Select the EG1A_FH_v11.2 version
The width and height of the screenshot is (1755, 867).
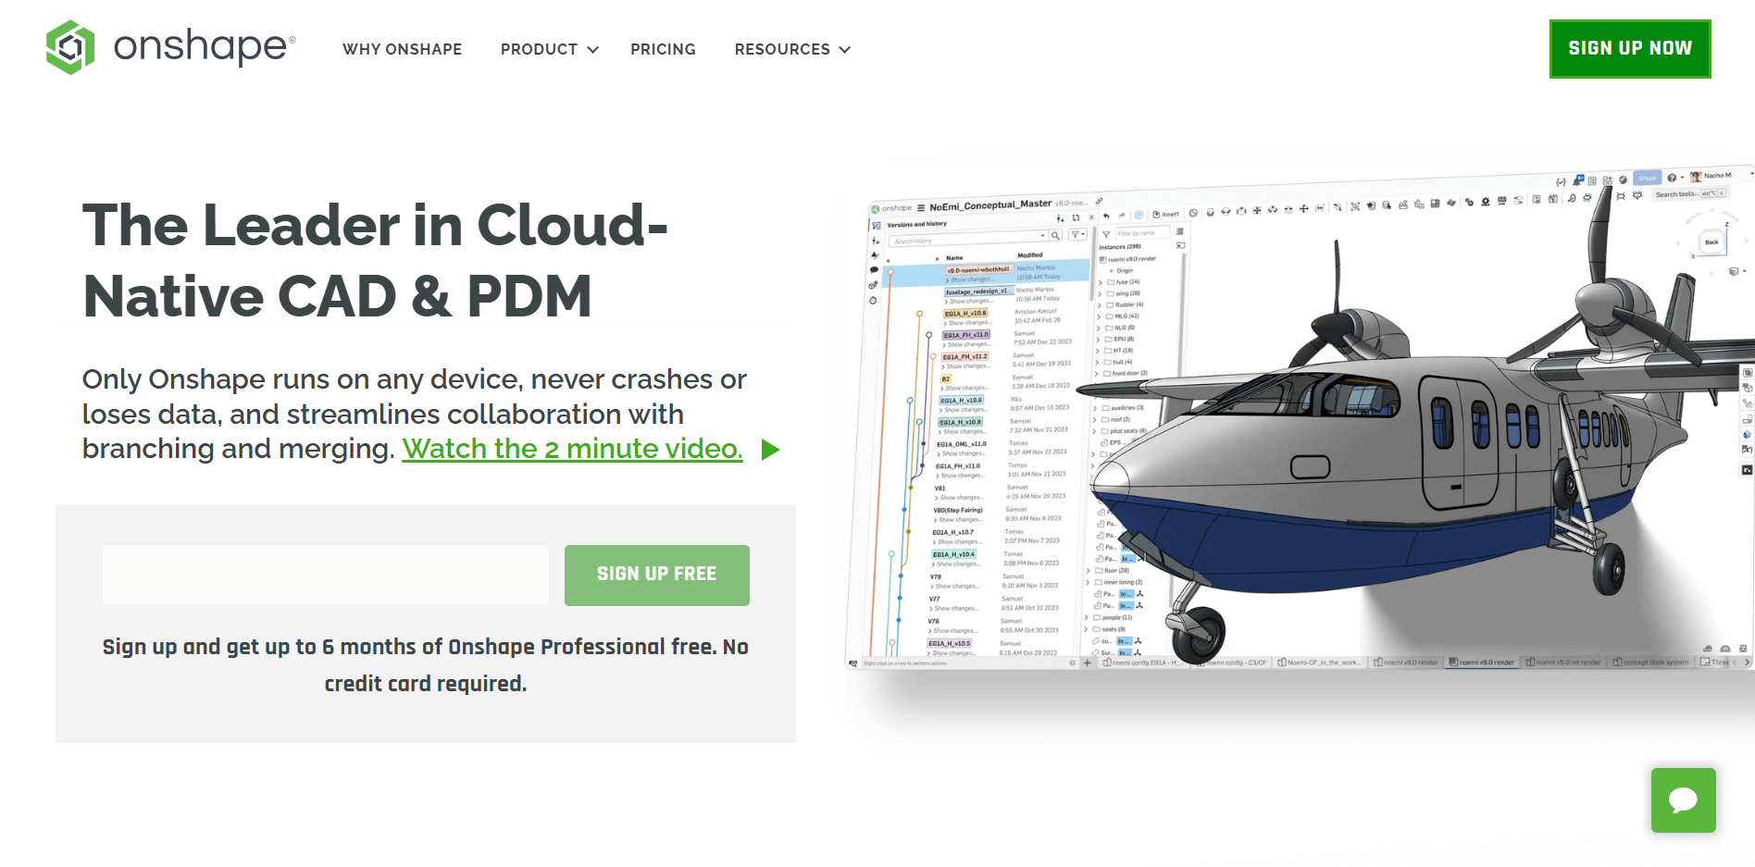pos(965,356)
